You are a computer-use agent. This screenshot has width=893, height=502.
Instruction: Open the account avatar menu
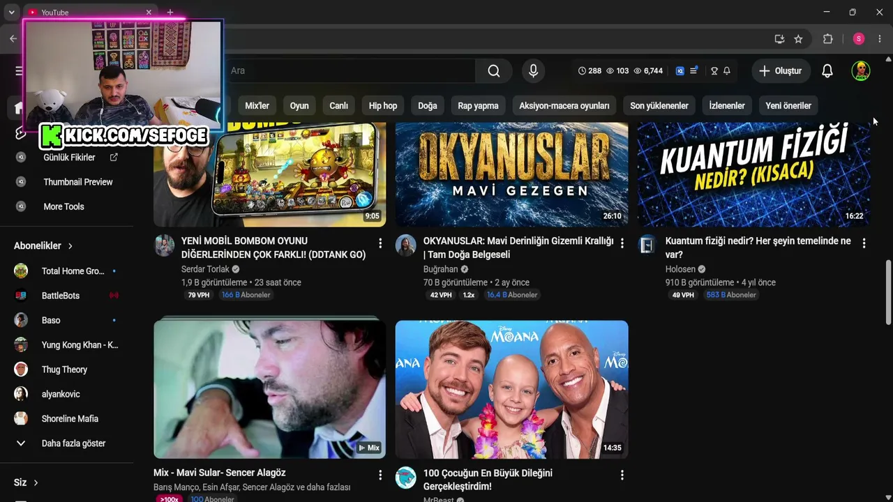point(861,70)
